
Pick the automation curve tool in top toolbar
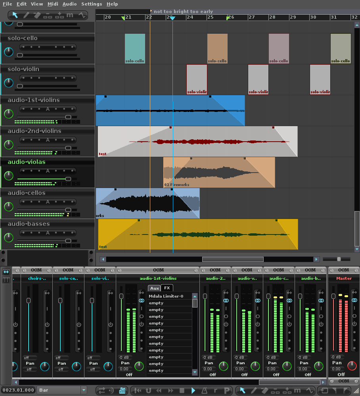tap(82, 15)
